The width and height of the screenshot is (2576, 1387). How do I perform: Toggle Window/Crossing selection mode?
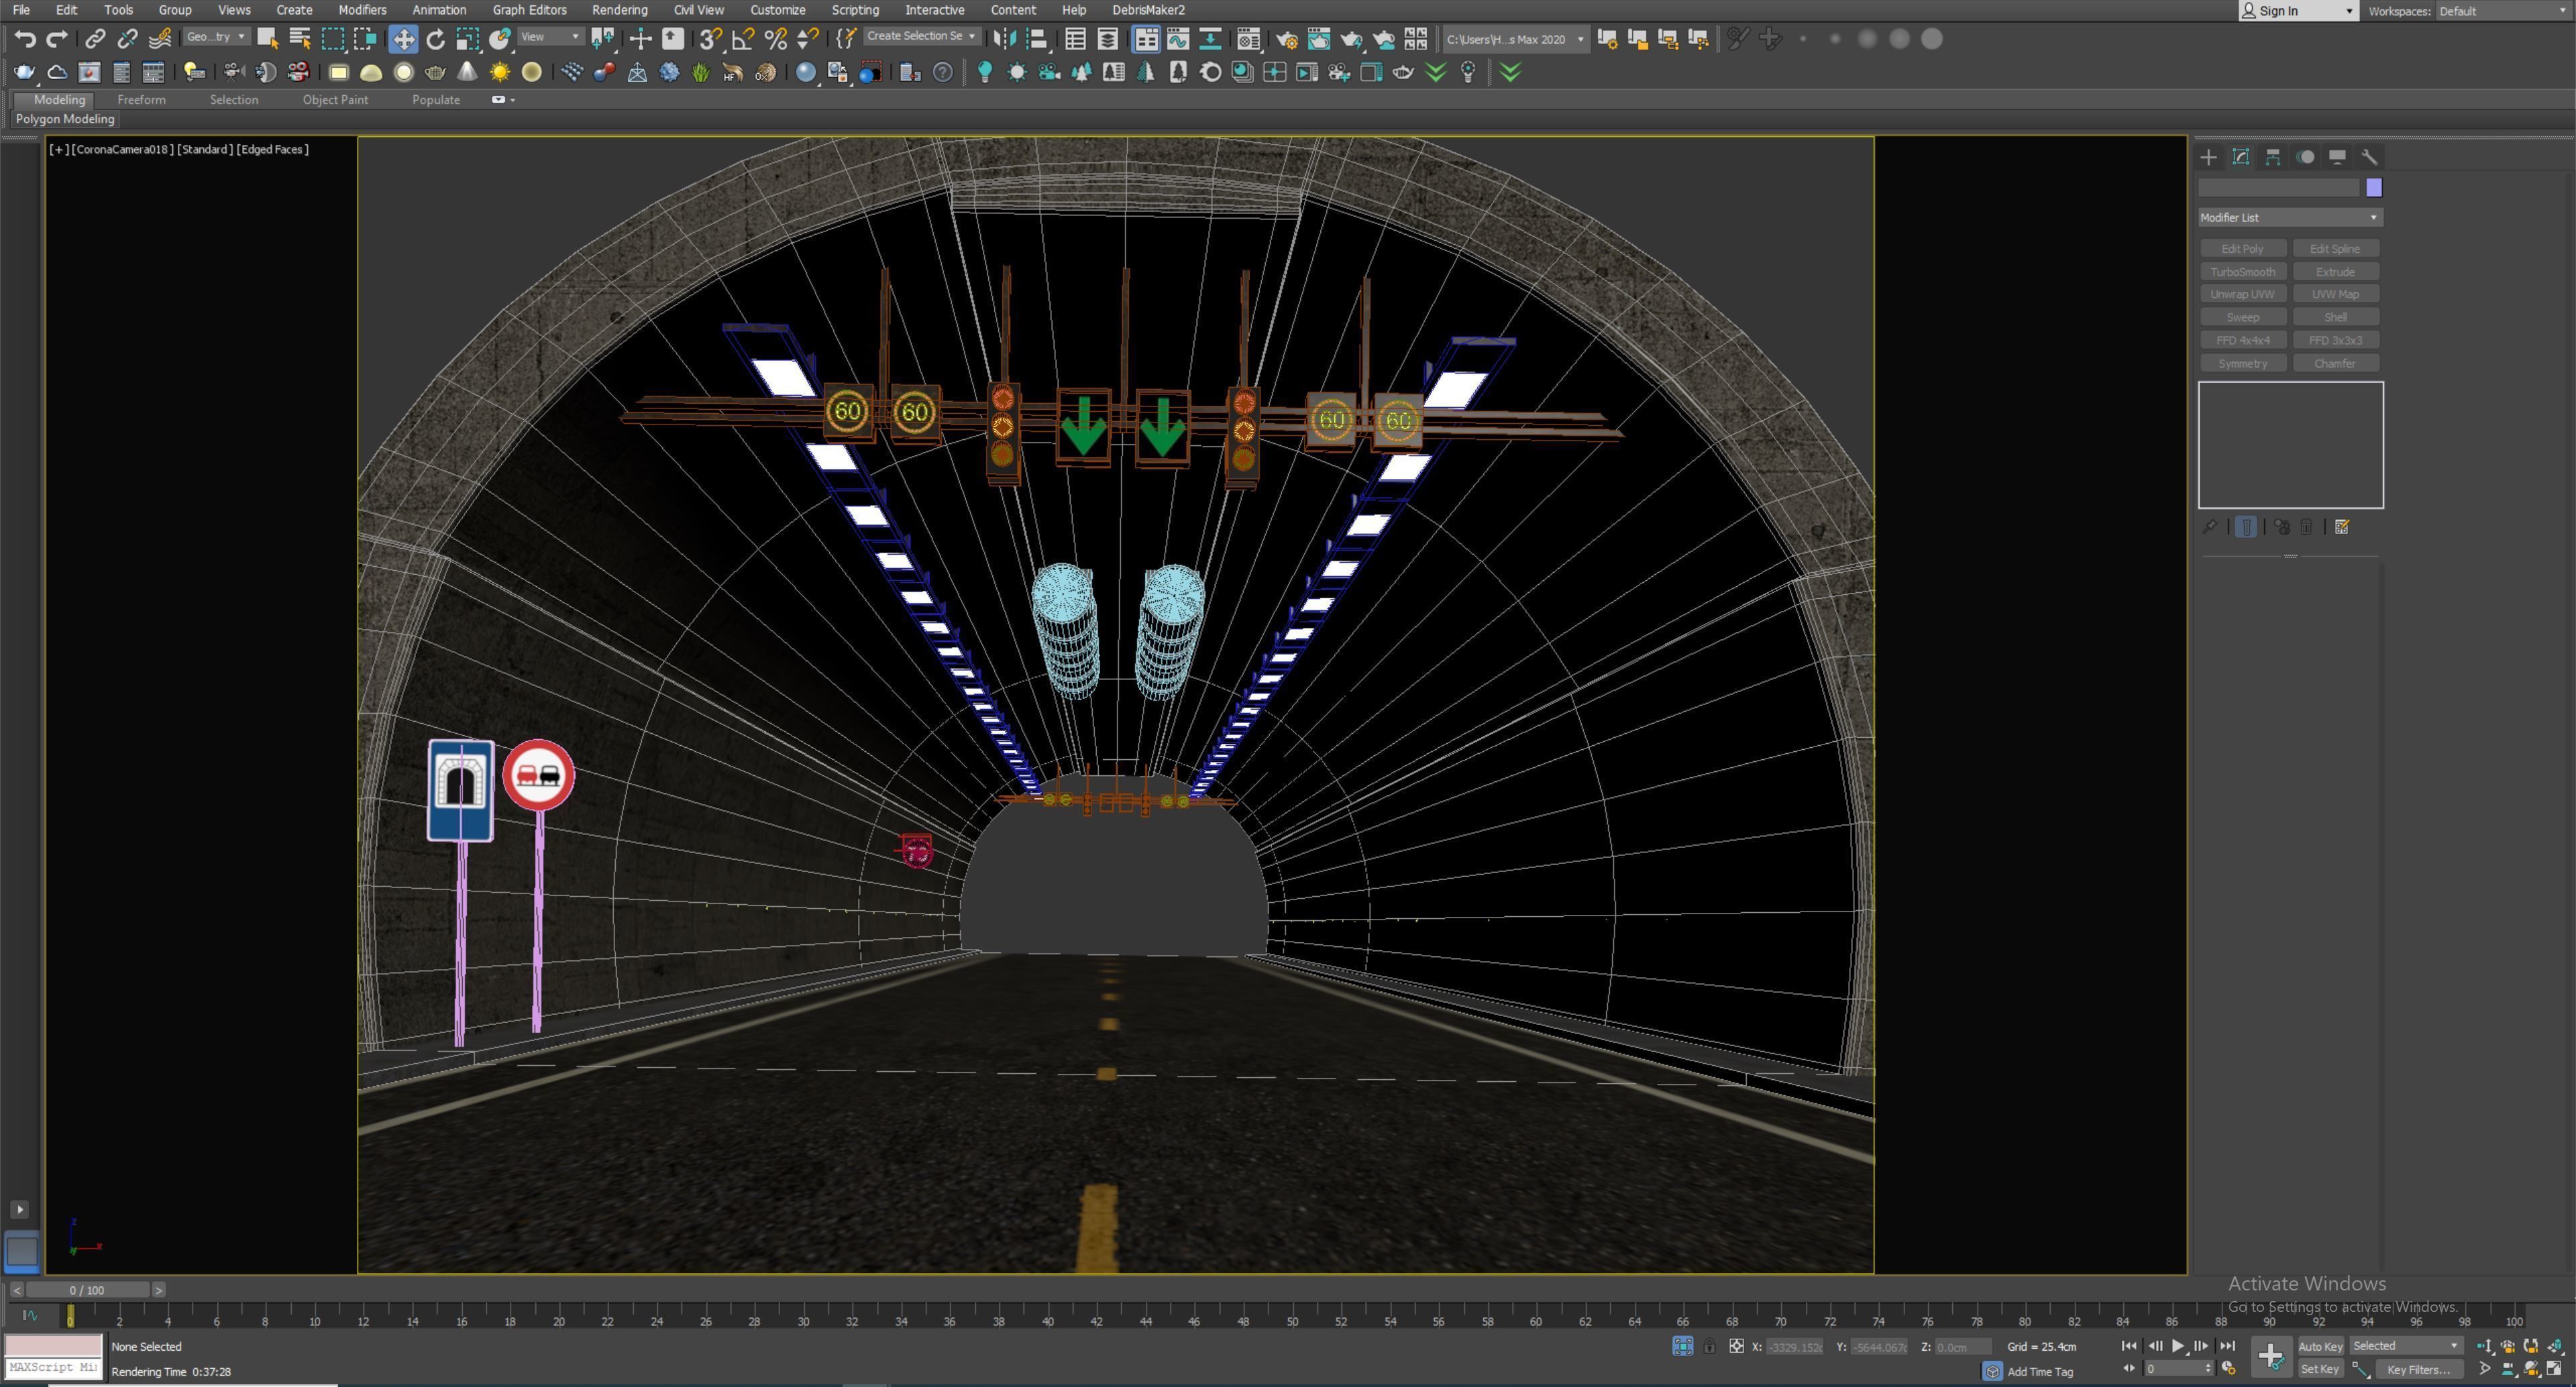tap(365, 39)
